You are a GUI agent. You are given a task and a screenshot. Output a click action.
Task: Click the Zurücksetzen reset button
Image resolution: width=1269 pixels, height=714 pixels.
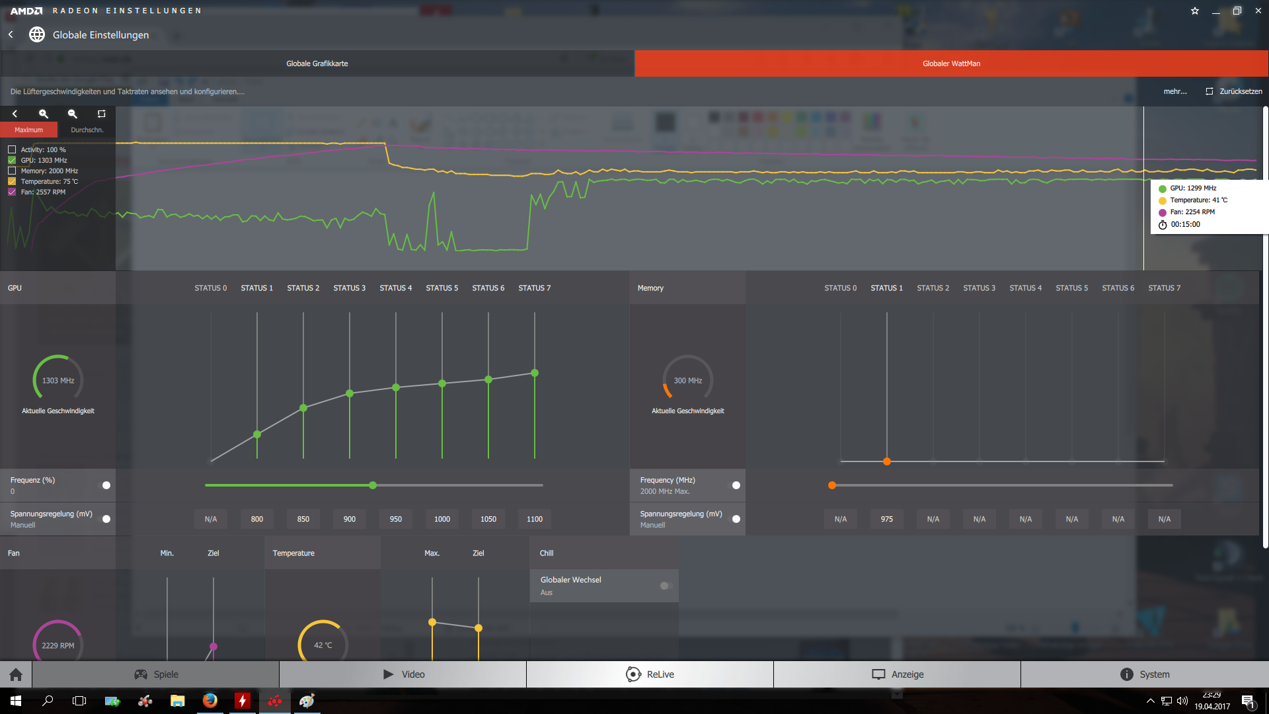coord(1233,91)
